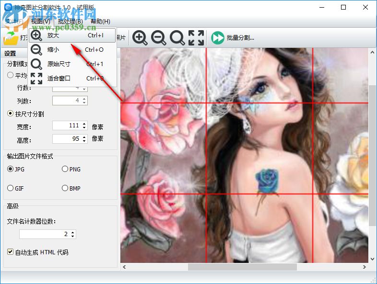The height and width of the screenshot is (284, 377).
Task: Click the horizontal scrollbar right arrow
Action: click(365, 267)
